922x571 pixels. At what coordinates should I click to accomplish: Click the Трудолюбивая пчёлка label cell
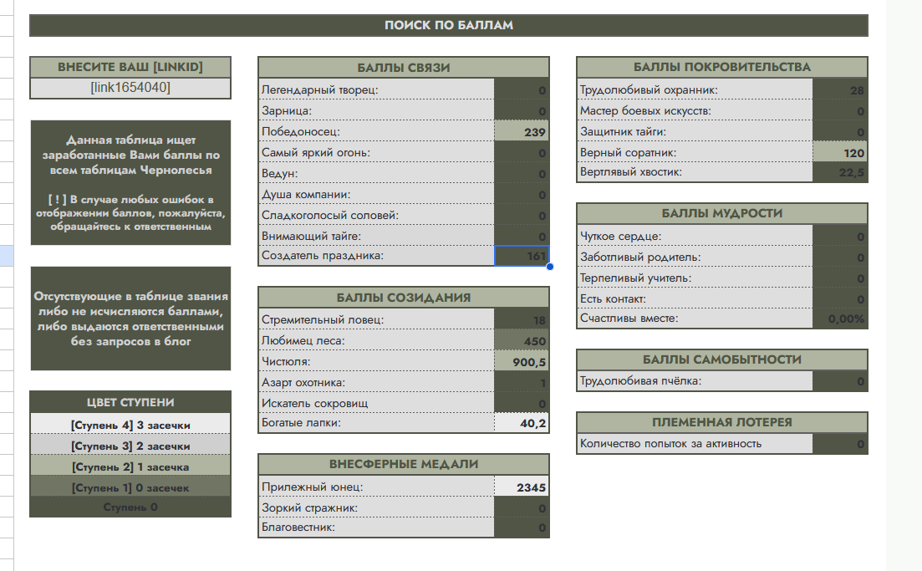pyautogui.click(x=694, y=381)
